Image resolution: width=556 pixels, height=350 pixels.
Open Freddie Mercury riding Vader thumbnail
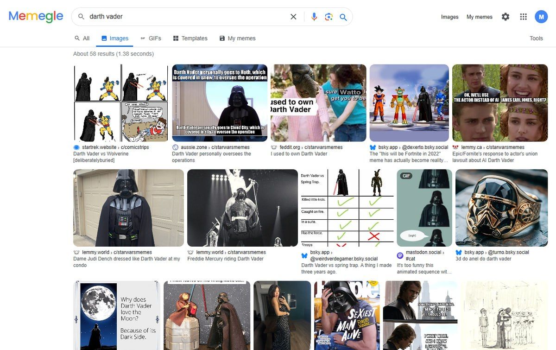click(x=242, y=208)
